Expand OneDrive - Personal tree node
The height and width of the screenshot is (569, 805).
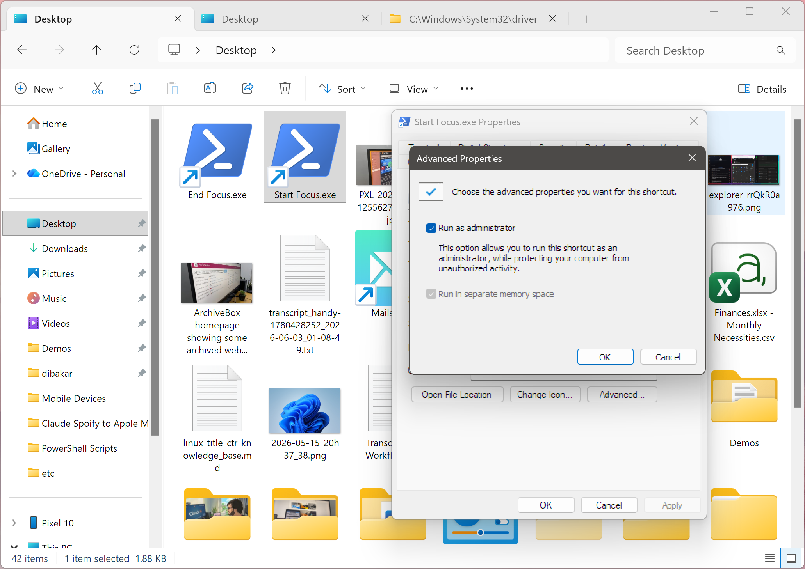[x=14, y=174]
